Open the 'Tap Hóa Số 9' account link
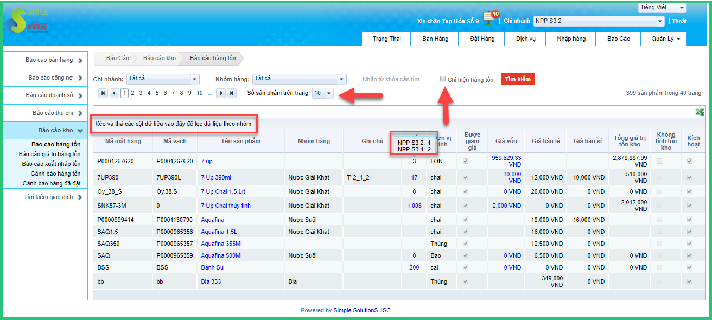The width and height of the screenshot is (712, 320). [460, 21]
